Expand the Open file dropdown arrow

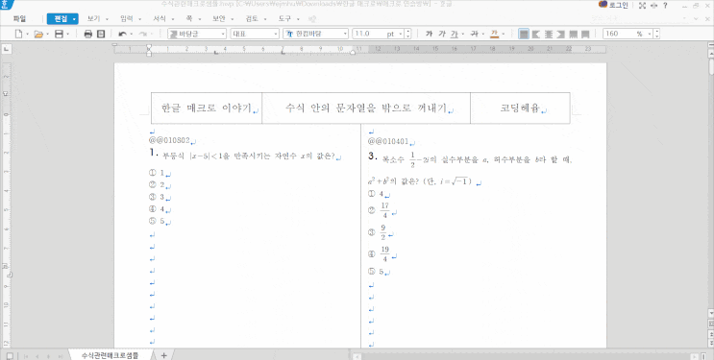[48, 35]
